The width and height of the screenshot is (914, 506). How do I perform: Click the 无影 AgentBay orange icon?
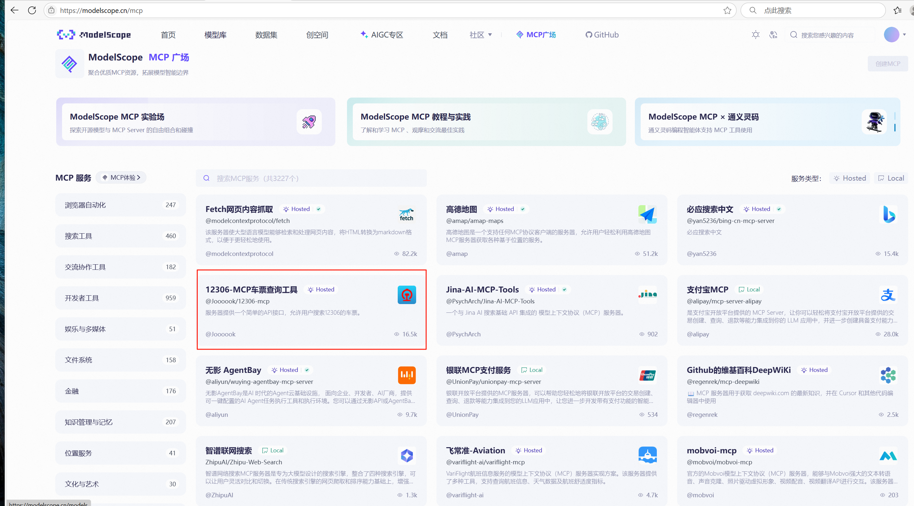pyautogui.click(x=407, y=375)
